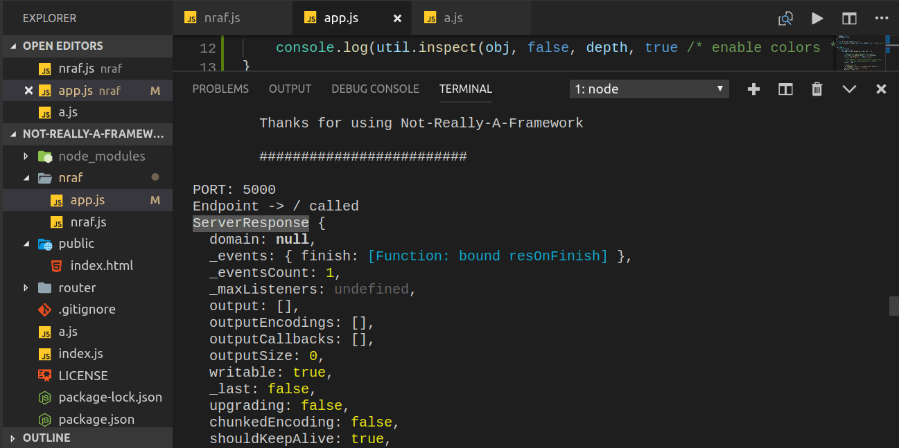Open the '1: node' terminal selector dropdown
Screen dimensions: 899x448
tap(649, 89)
